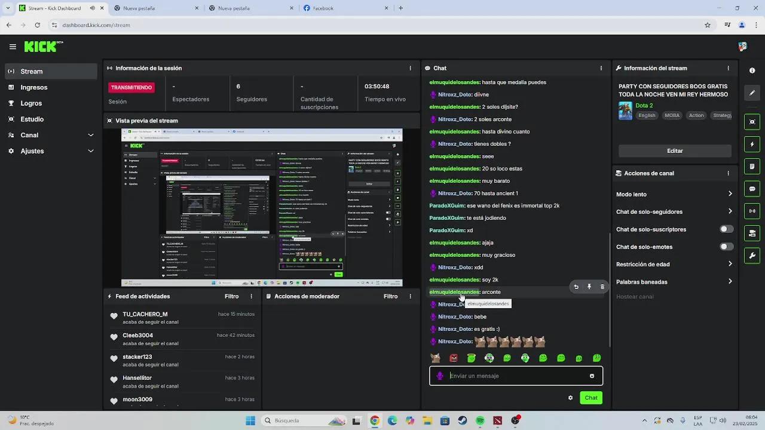The height and width of the screenshot is (430, 765).
Task: Open the emoji picker in message box
Action: tap(592, 376)
